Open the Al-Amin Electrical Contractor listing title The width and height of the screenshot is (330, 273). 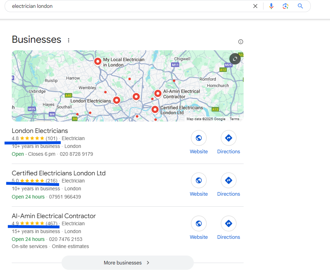pos(54,216)
